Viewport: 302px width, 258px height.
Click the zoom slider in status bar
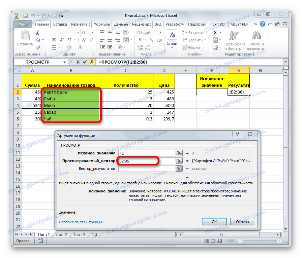(260, 241)
